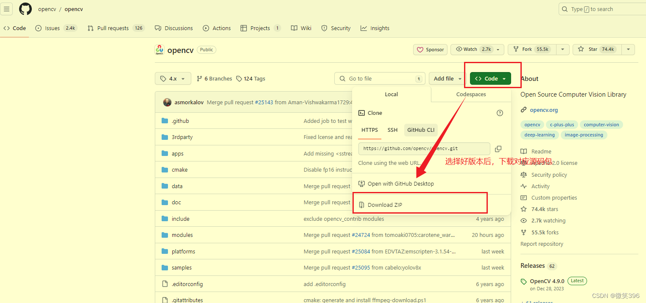
Task: Star the opencv repository
Action: click(x=597, y=50)
